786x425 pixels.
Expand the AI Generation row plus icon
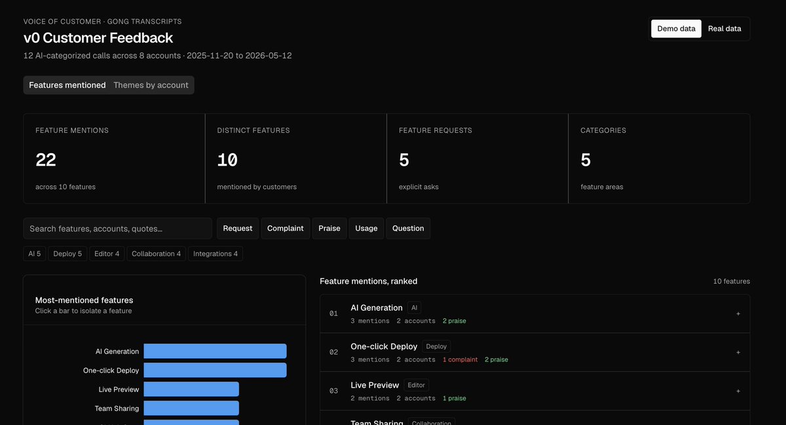click(738, 314)
